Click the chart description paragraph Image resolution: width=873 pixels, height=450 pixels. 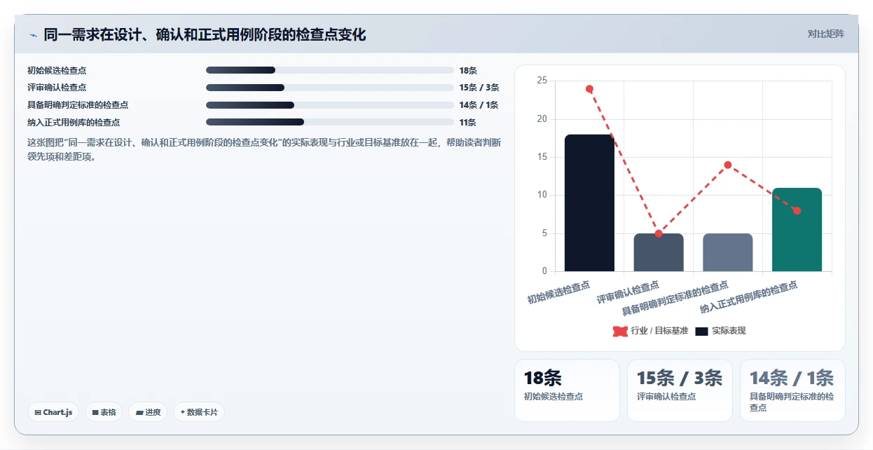click(x=264, y=149)
